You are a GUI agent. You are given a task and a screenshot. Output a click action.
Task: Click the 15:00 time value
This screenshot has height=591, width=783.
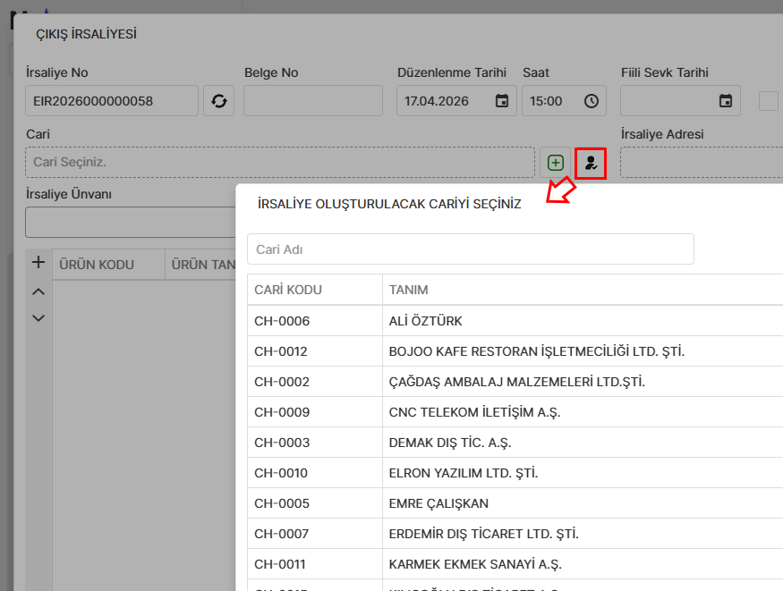coord(546,101)
